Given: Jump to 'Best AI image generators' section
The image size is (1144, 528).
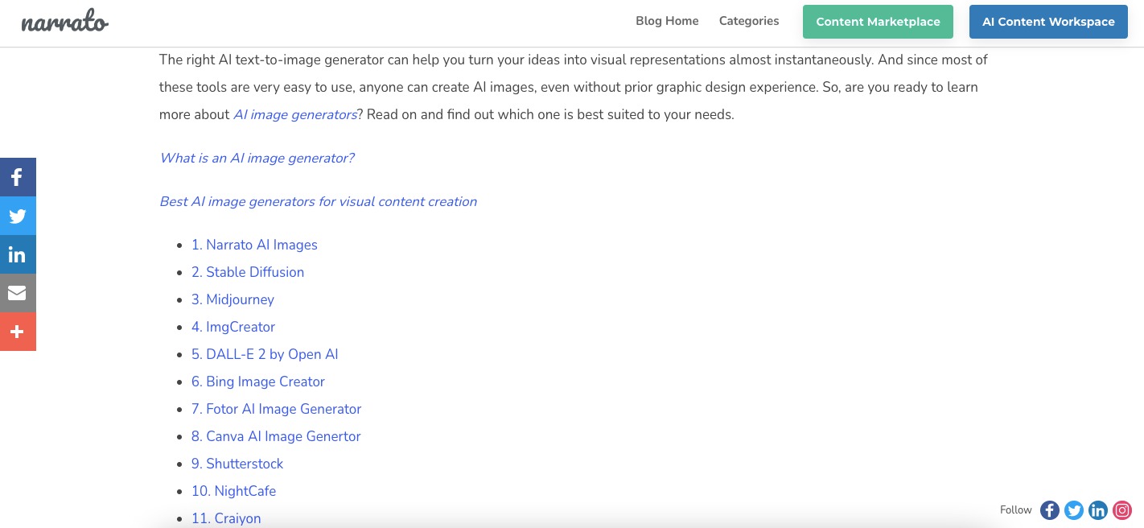Looking at the screenshot, I should pos(318,201).
